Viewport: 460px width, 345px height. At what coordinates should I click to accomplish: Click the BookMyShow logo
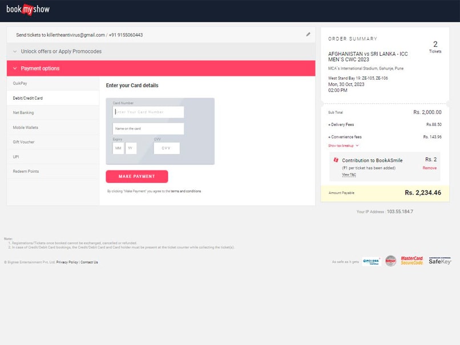point(28,9)
